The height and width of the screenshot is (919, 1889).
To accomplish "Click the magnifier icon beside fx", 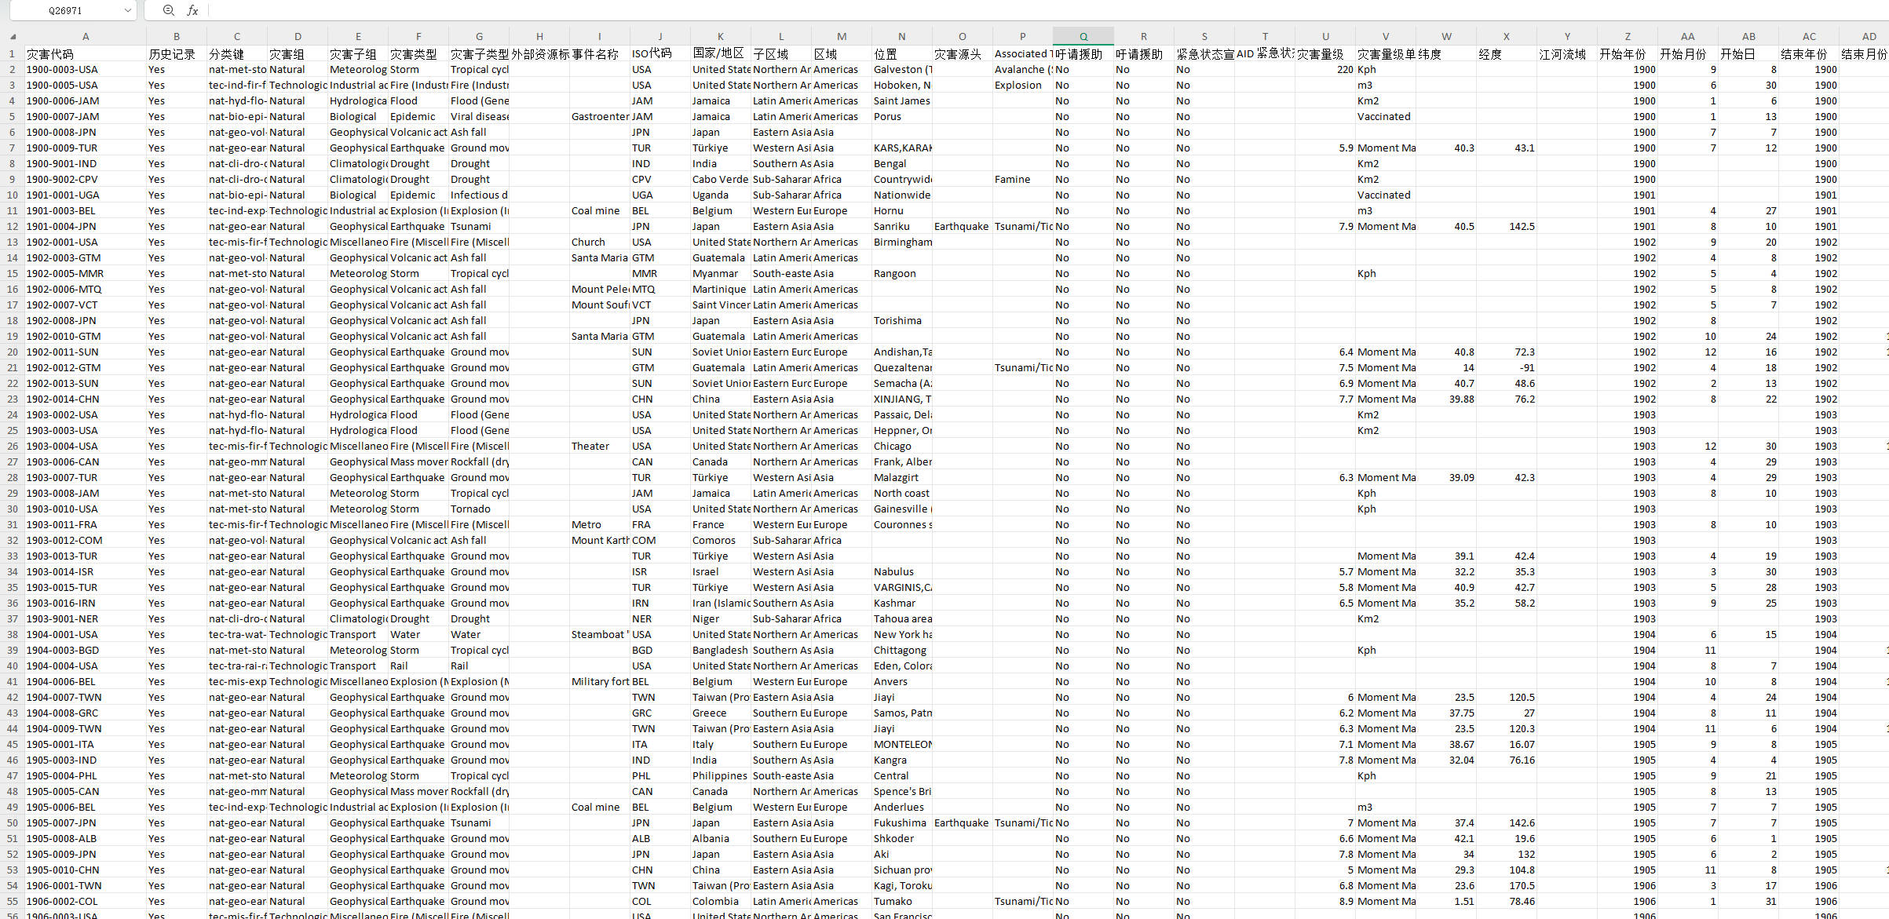I will click(168, 10).
